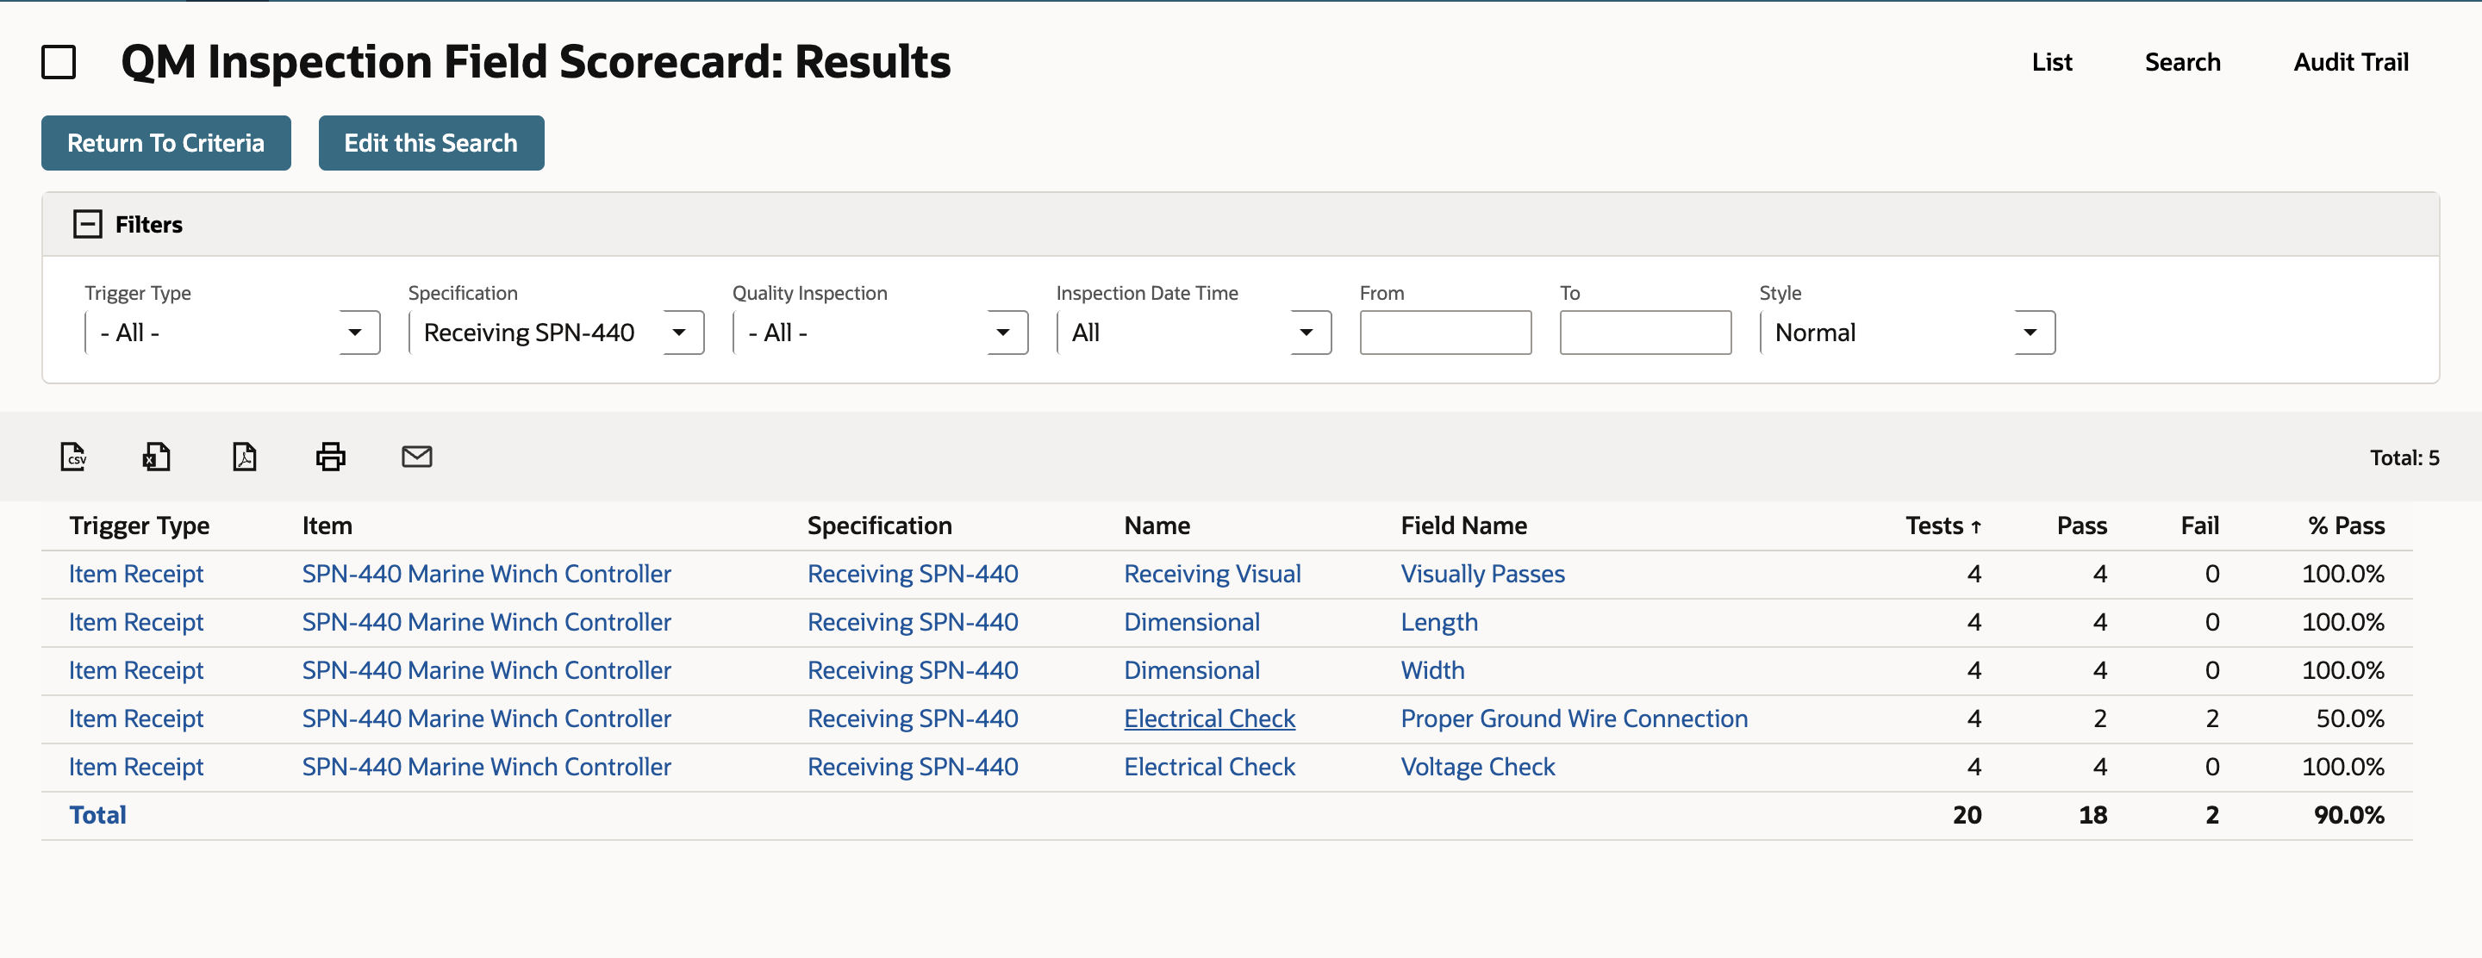
Task: Open the Audit Trail menu
Action: pos(2350,63)
